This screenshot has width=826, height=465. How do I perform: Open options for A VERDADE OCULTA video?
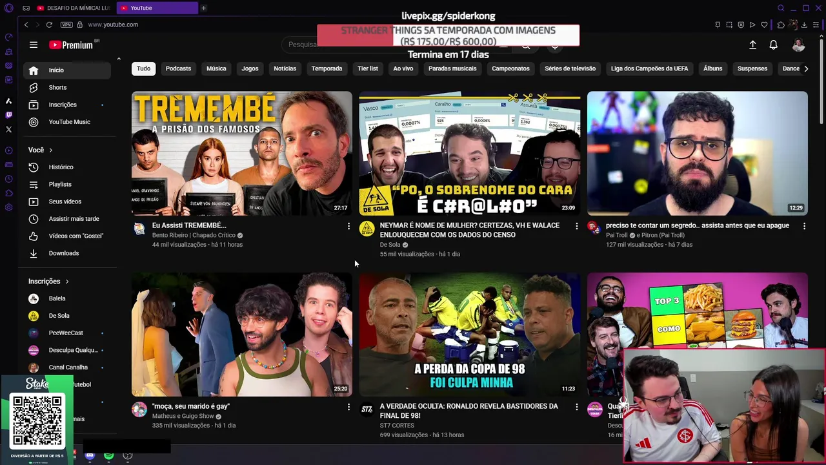pyautogui.click(x=576, y=407)
